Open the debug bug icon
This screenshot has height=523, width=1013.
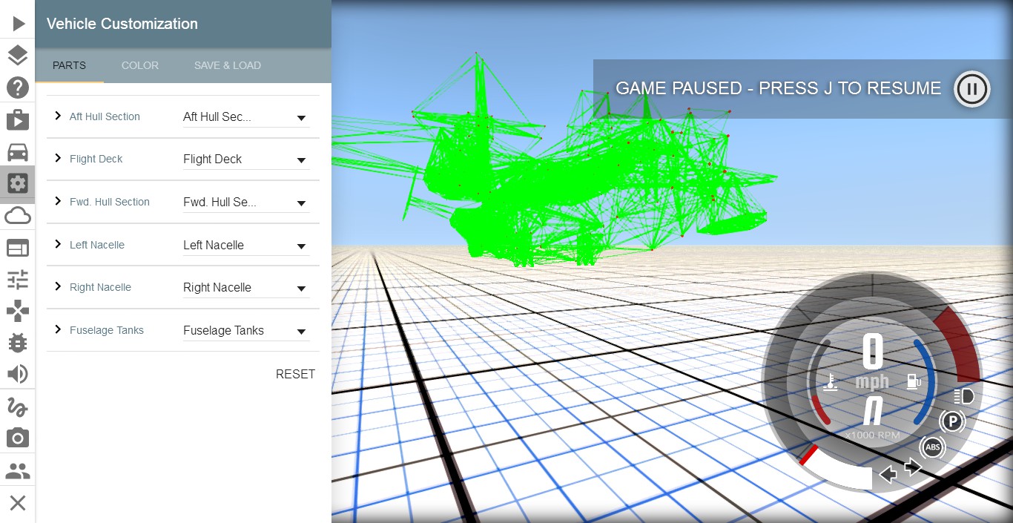pos(18,343)
